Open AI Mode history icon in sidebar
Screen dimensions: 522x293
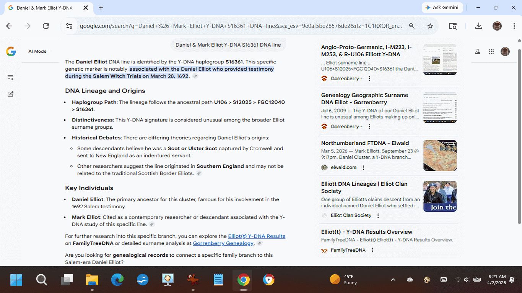10,78
